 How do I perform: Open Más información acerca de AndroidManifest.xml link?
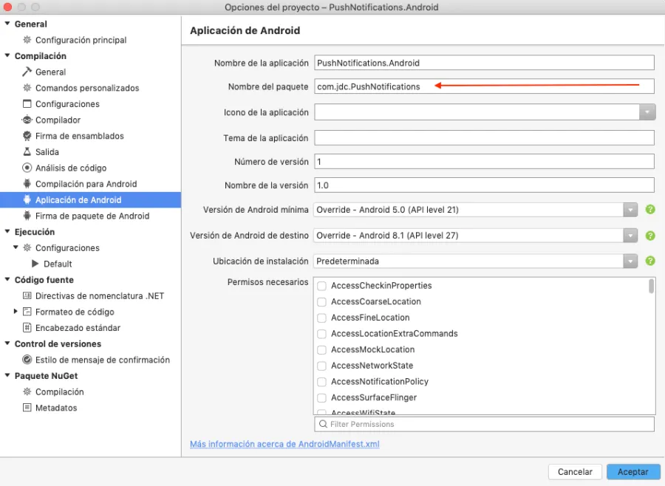tap(284, 444)
